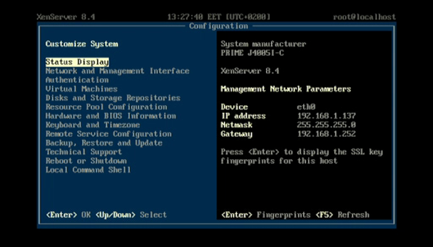The height and width of the screenshot is (247, 433).
Task: Choose Reboot or Shutdown
Action: [x=86, y=161]
